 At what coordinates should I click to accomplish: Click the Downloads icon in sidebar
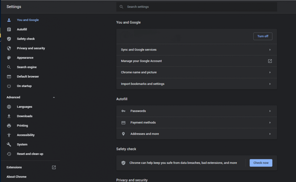tap(9, 116)
